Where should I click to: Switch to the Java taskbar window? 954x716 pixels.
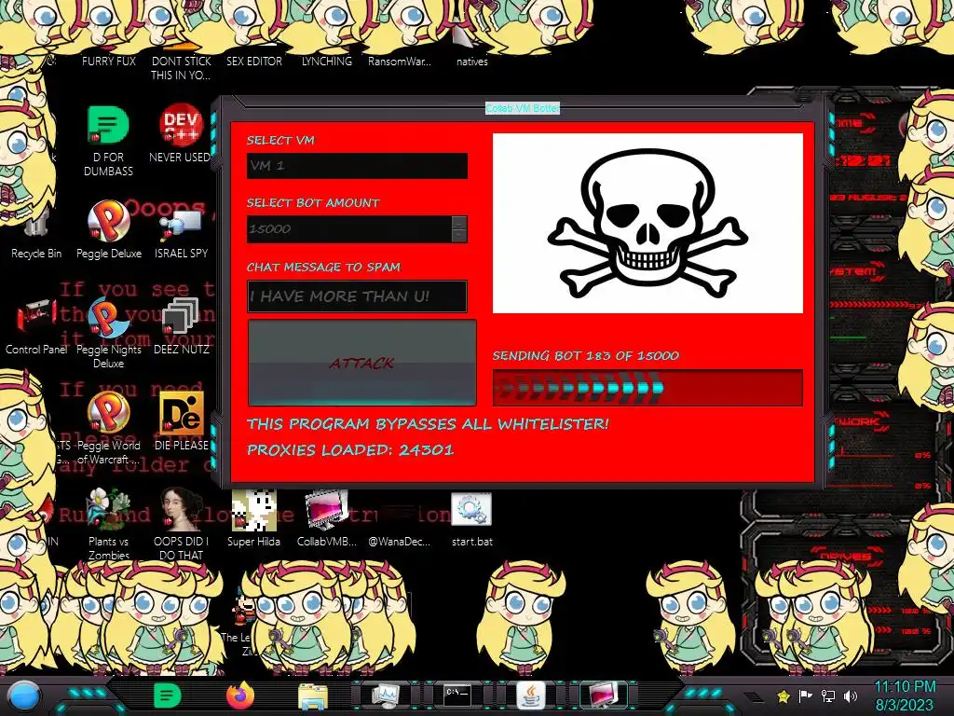pyautogui.click(x=530, y=695)
